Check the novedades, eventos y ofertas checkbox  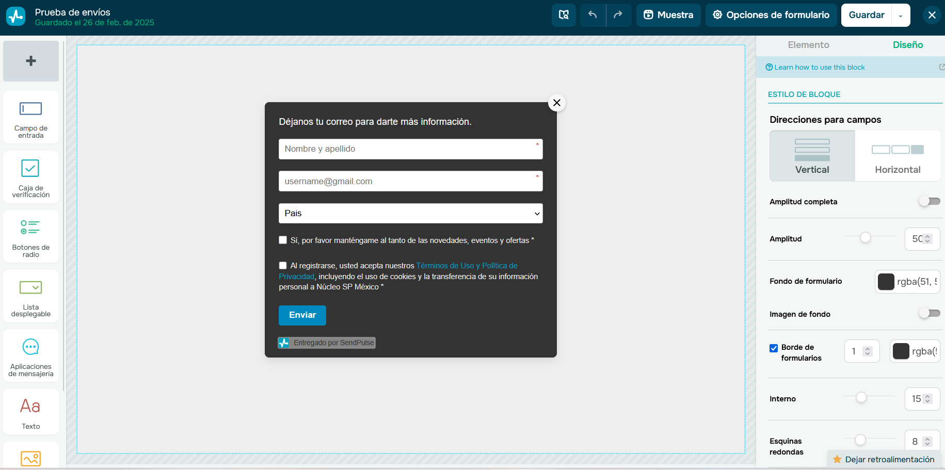pyautogui.click(x=283, y=240)
